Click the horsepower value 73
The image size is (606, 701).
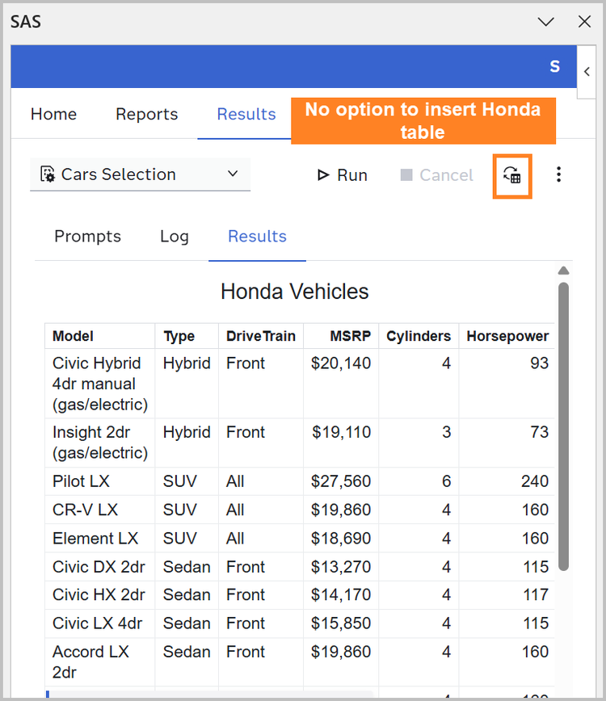click(x=540, y=432)
